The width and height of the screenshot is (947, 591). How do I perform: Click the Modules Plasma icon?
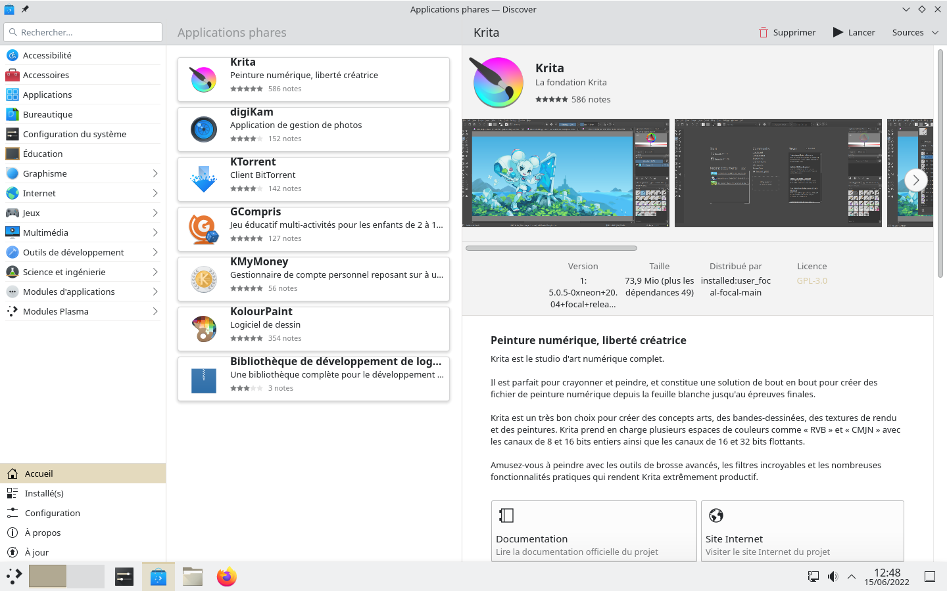pos(12,311)
